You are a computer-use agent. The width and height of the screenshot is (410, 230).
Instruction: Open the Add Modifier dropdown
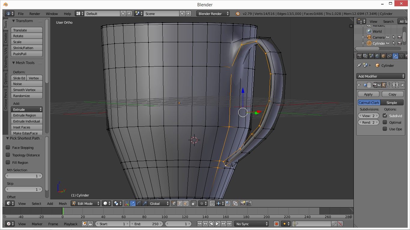(x=380, y=76)
